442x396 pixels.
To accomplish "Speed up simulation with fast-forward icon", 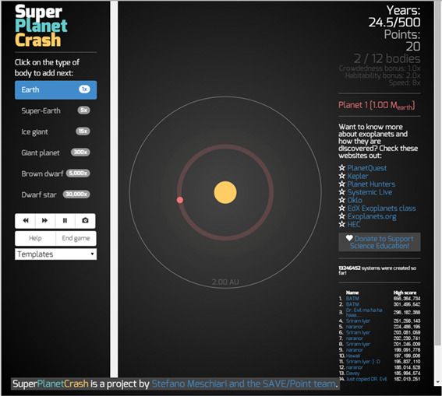I will click(x=45, y=220).
